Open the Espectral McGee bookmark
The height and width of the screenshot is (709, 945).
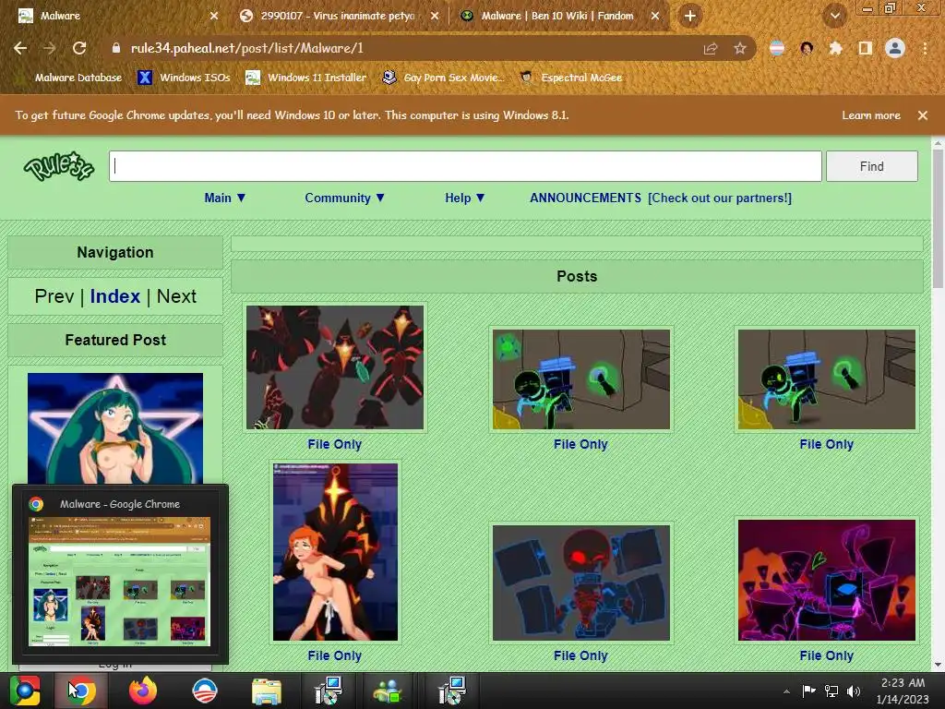coord(570,78)
